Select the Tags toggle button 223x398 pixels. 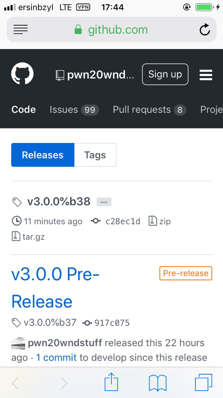(95, 155)
